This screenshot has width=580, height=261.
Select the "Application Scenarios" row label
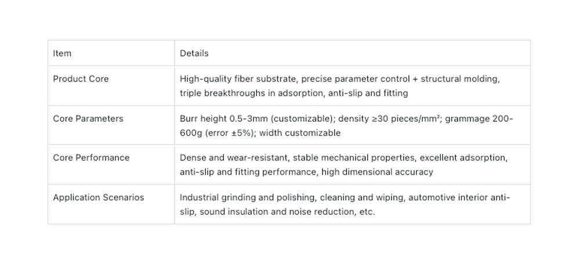[x=98, y=197]
